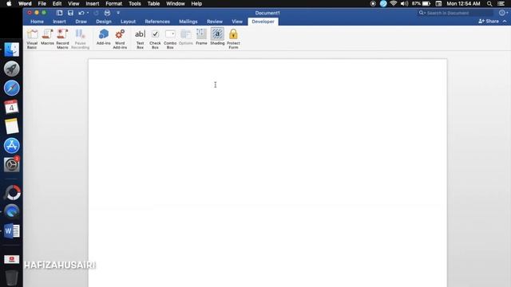
Task: Switch to the Insert tab
Action: coord(59,22)
